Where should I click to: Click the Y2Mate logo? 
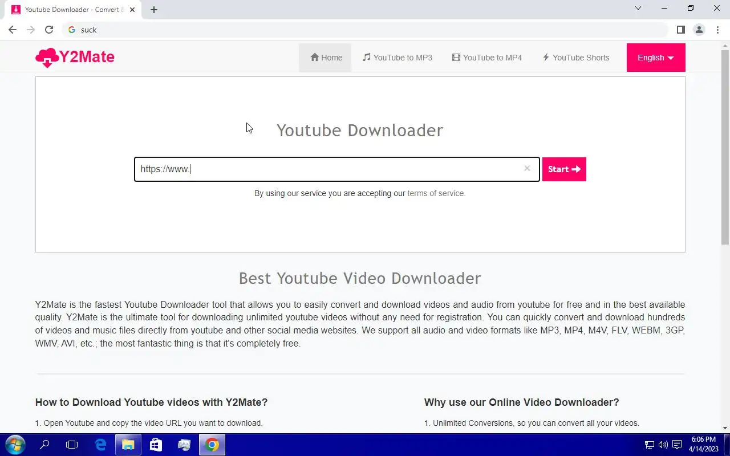coord(75,57)
